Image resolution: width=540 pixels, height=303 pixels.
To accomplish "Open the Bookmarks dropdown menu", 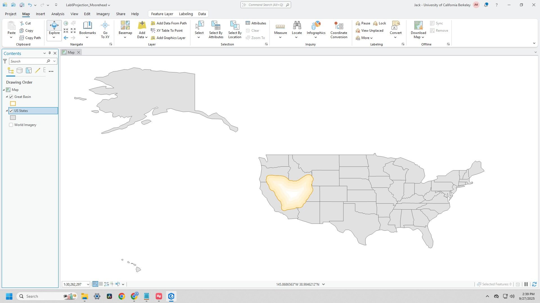I will (87, 37).
